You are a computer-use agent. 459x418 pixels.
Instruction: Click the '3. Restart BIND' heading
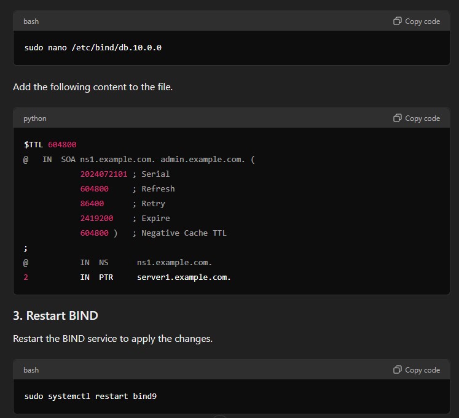point(56,315)
